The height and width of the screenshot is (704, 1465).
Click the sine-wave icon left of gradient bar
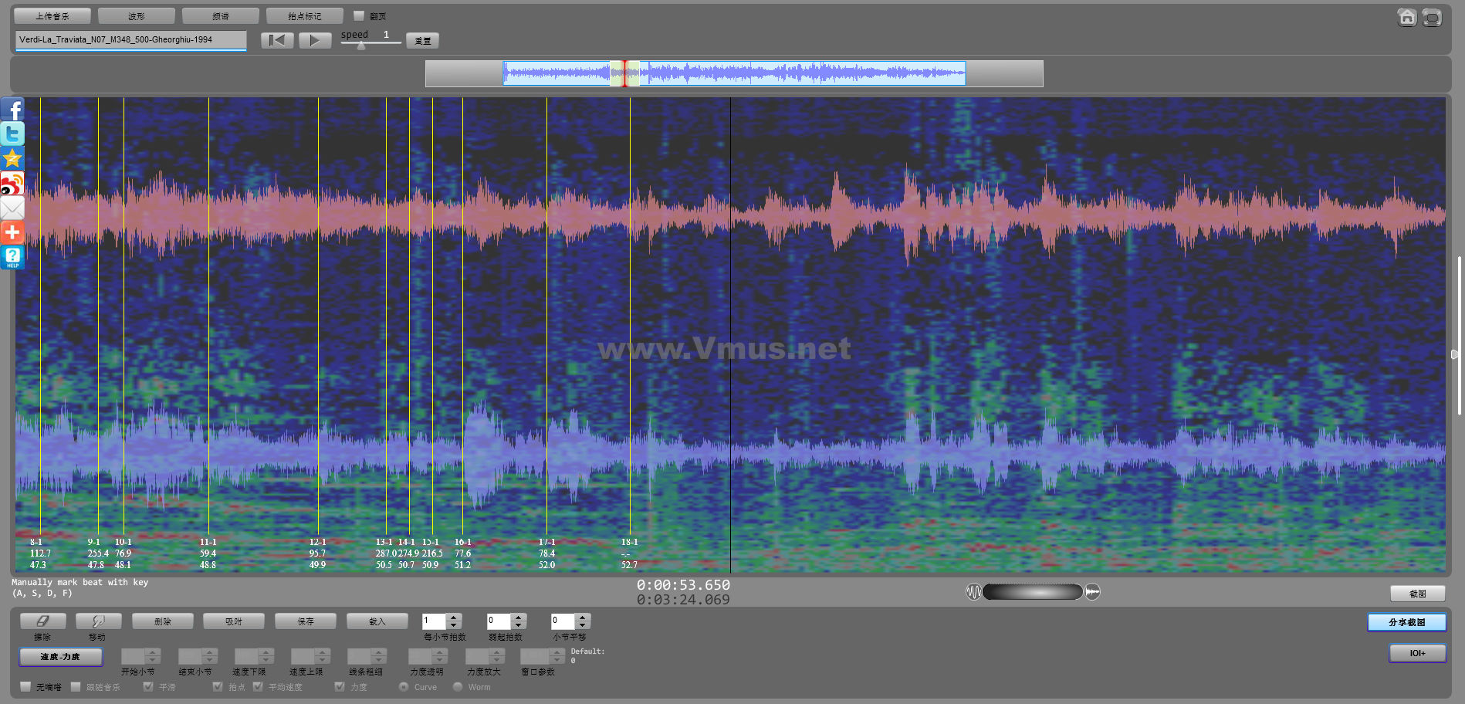973,592
